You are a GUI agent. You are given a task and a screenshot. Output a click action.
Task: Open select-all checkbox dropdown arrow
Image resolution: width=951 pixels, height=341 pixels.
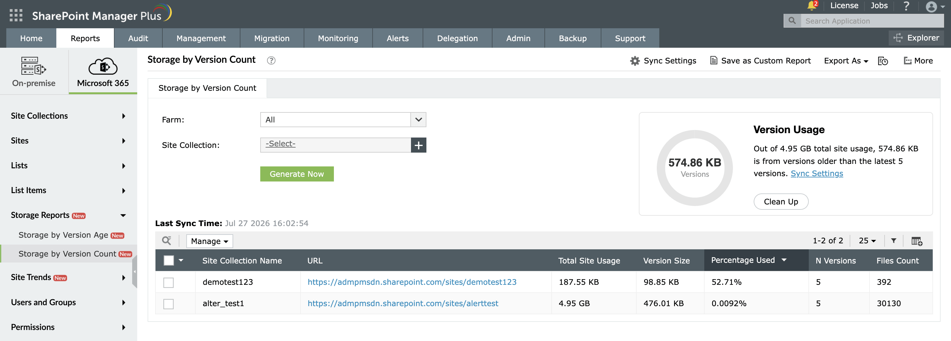[x=181, y=260]
